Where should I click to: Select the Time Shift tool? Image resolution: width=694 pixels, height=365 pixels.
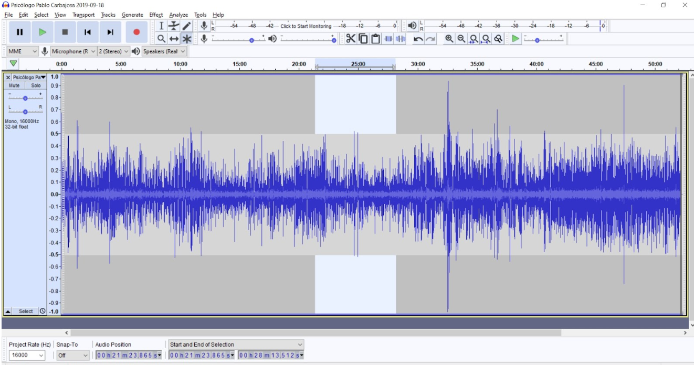174,38
